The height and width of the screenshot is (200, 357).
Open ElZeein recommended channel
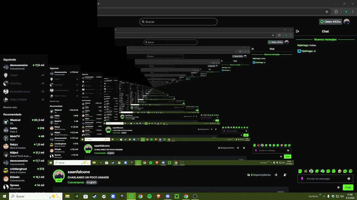pyautogui.click(x=24, y=179)
